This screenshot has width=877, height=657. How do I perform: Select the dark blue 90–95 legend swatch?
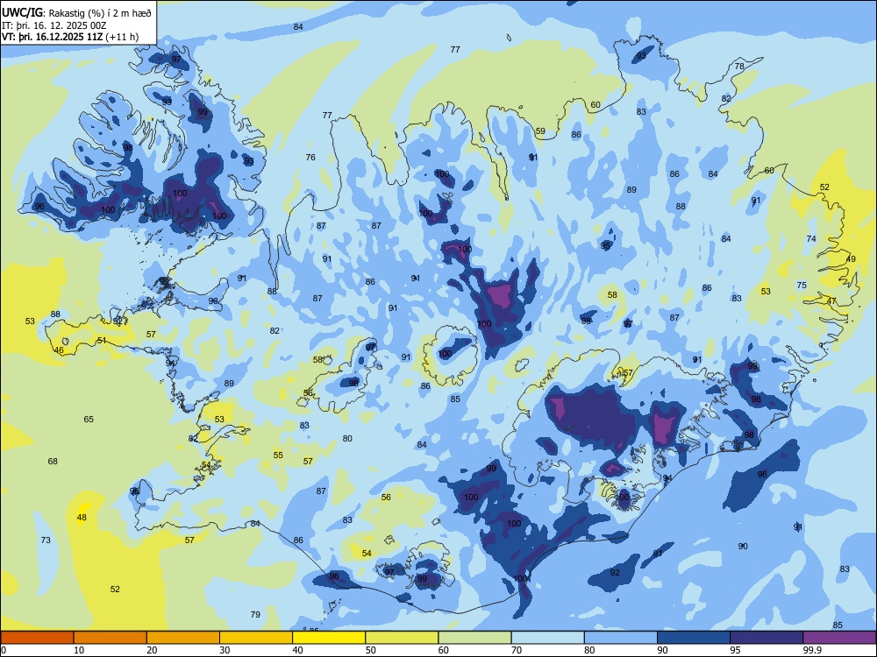(694, 638)
